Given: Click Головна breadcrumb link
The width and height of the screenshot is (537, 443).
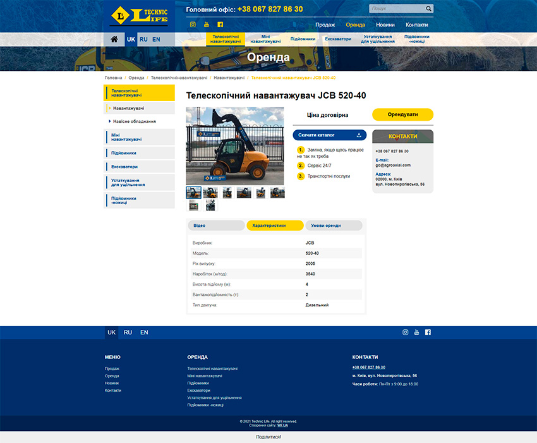Looking at the screenshot, I should [x=113, y=78].
